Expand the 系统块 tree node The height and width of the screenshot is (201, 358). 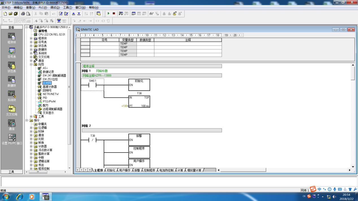click(31, 53)
